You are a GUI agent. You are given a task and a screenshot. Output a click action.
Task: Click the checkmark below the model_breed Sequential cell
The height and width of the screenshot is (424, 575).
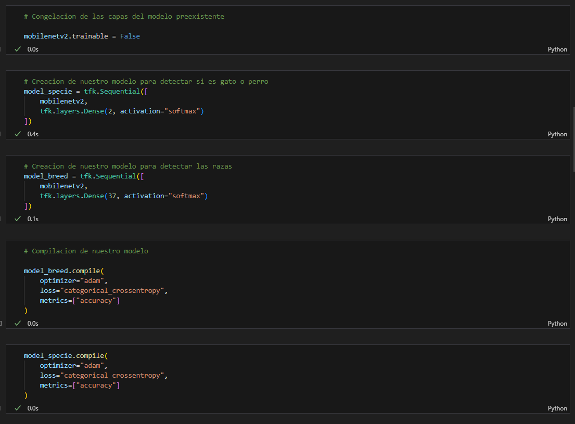[18, 219]
